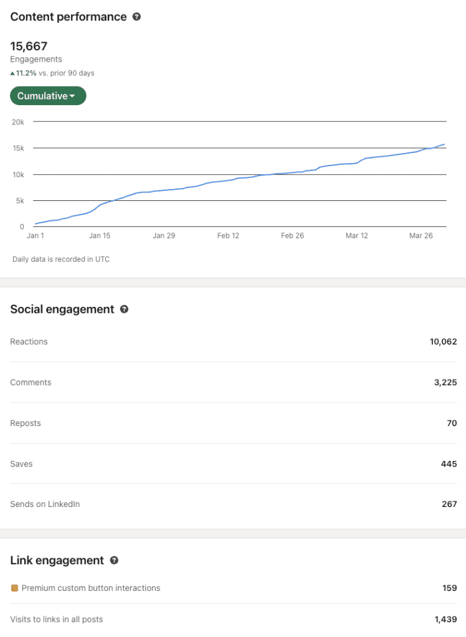The image size is (466, 637).
Task: Click help icon beside Link engagement
Action: [114, 560]
